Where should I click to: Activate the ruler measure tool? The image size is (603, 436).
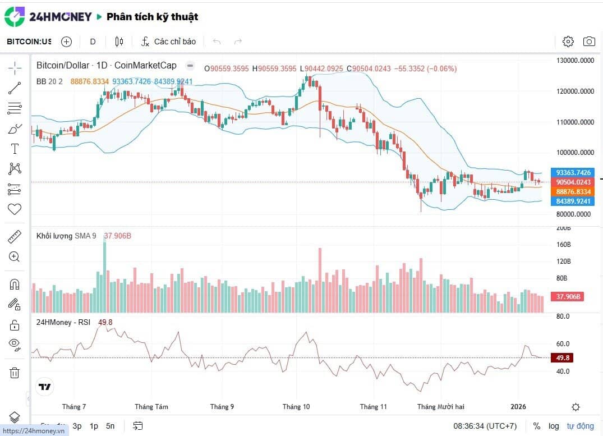coord(15,237)
